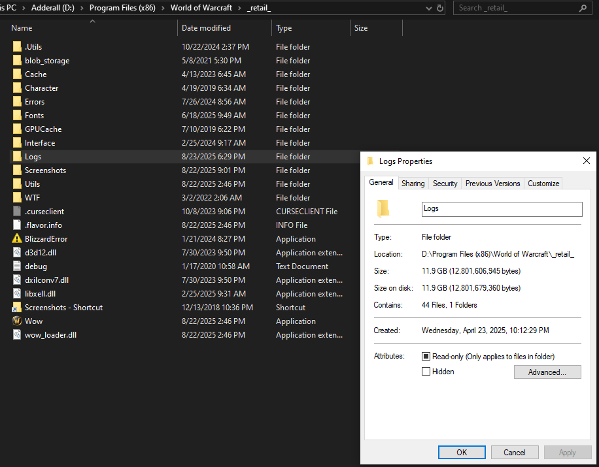Select the folder name WTF
This screenshot has height=467, width=599.
[33, 198]
